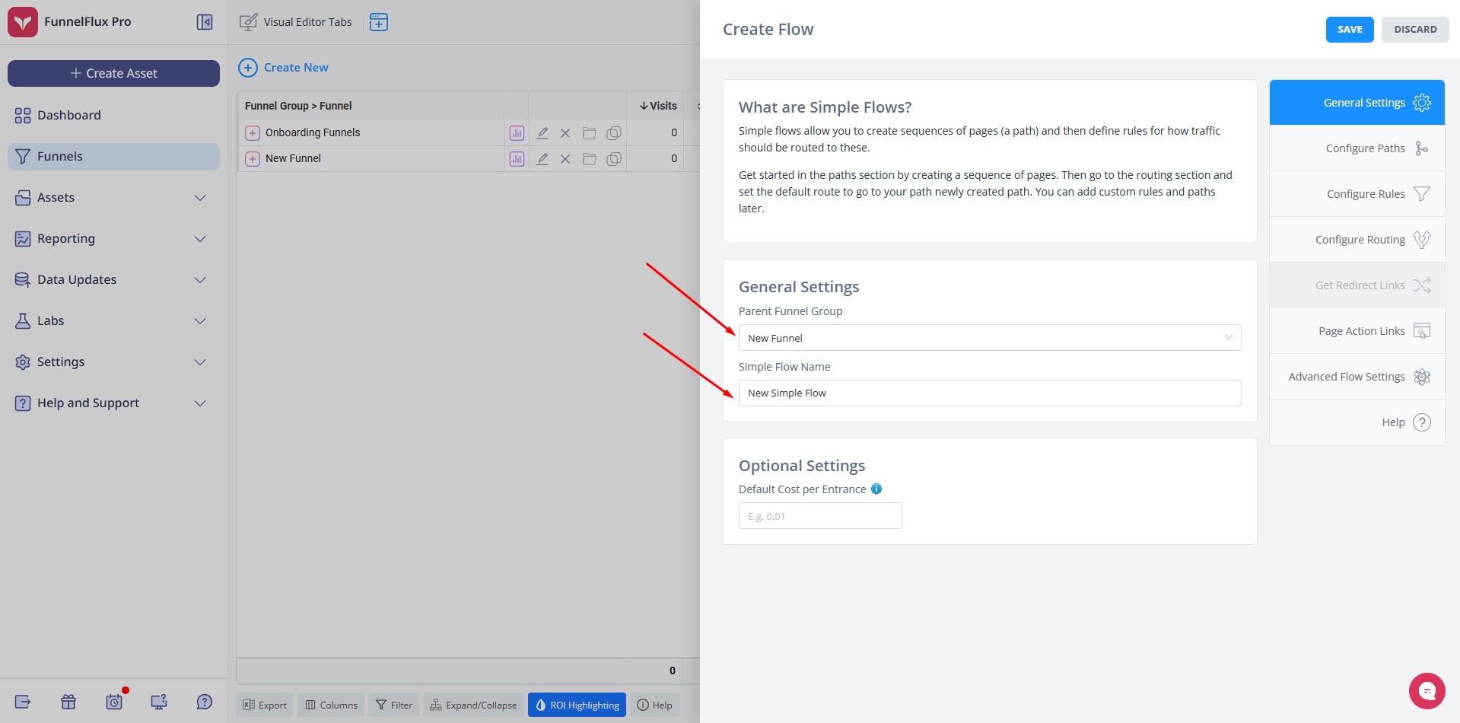Duplicate New Funnel with copy icon
The image size is (1460, 723).
pos(614,159)
